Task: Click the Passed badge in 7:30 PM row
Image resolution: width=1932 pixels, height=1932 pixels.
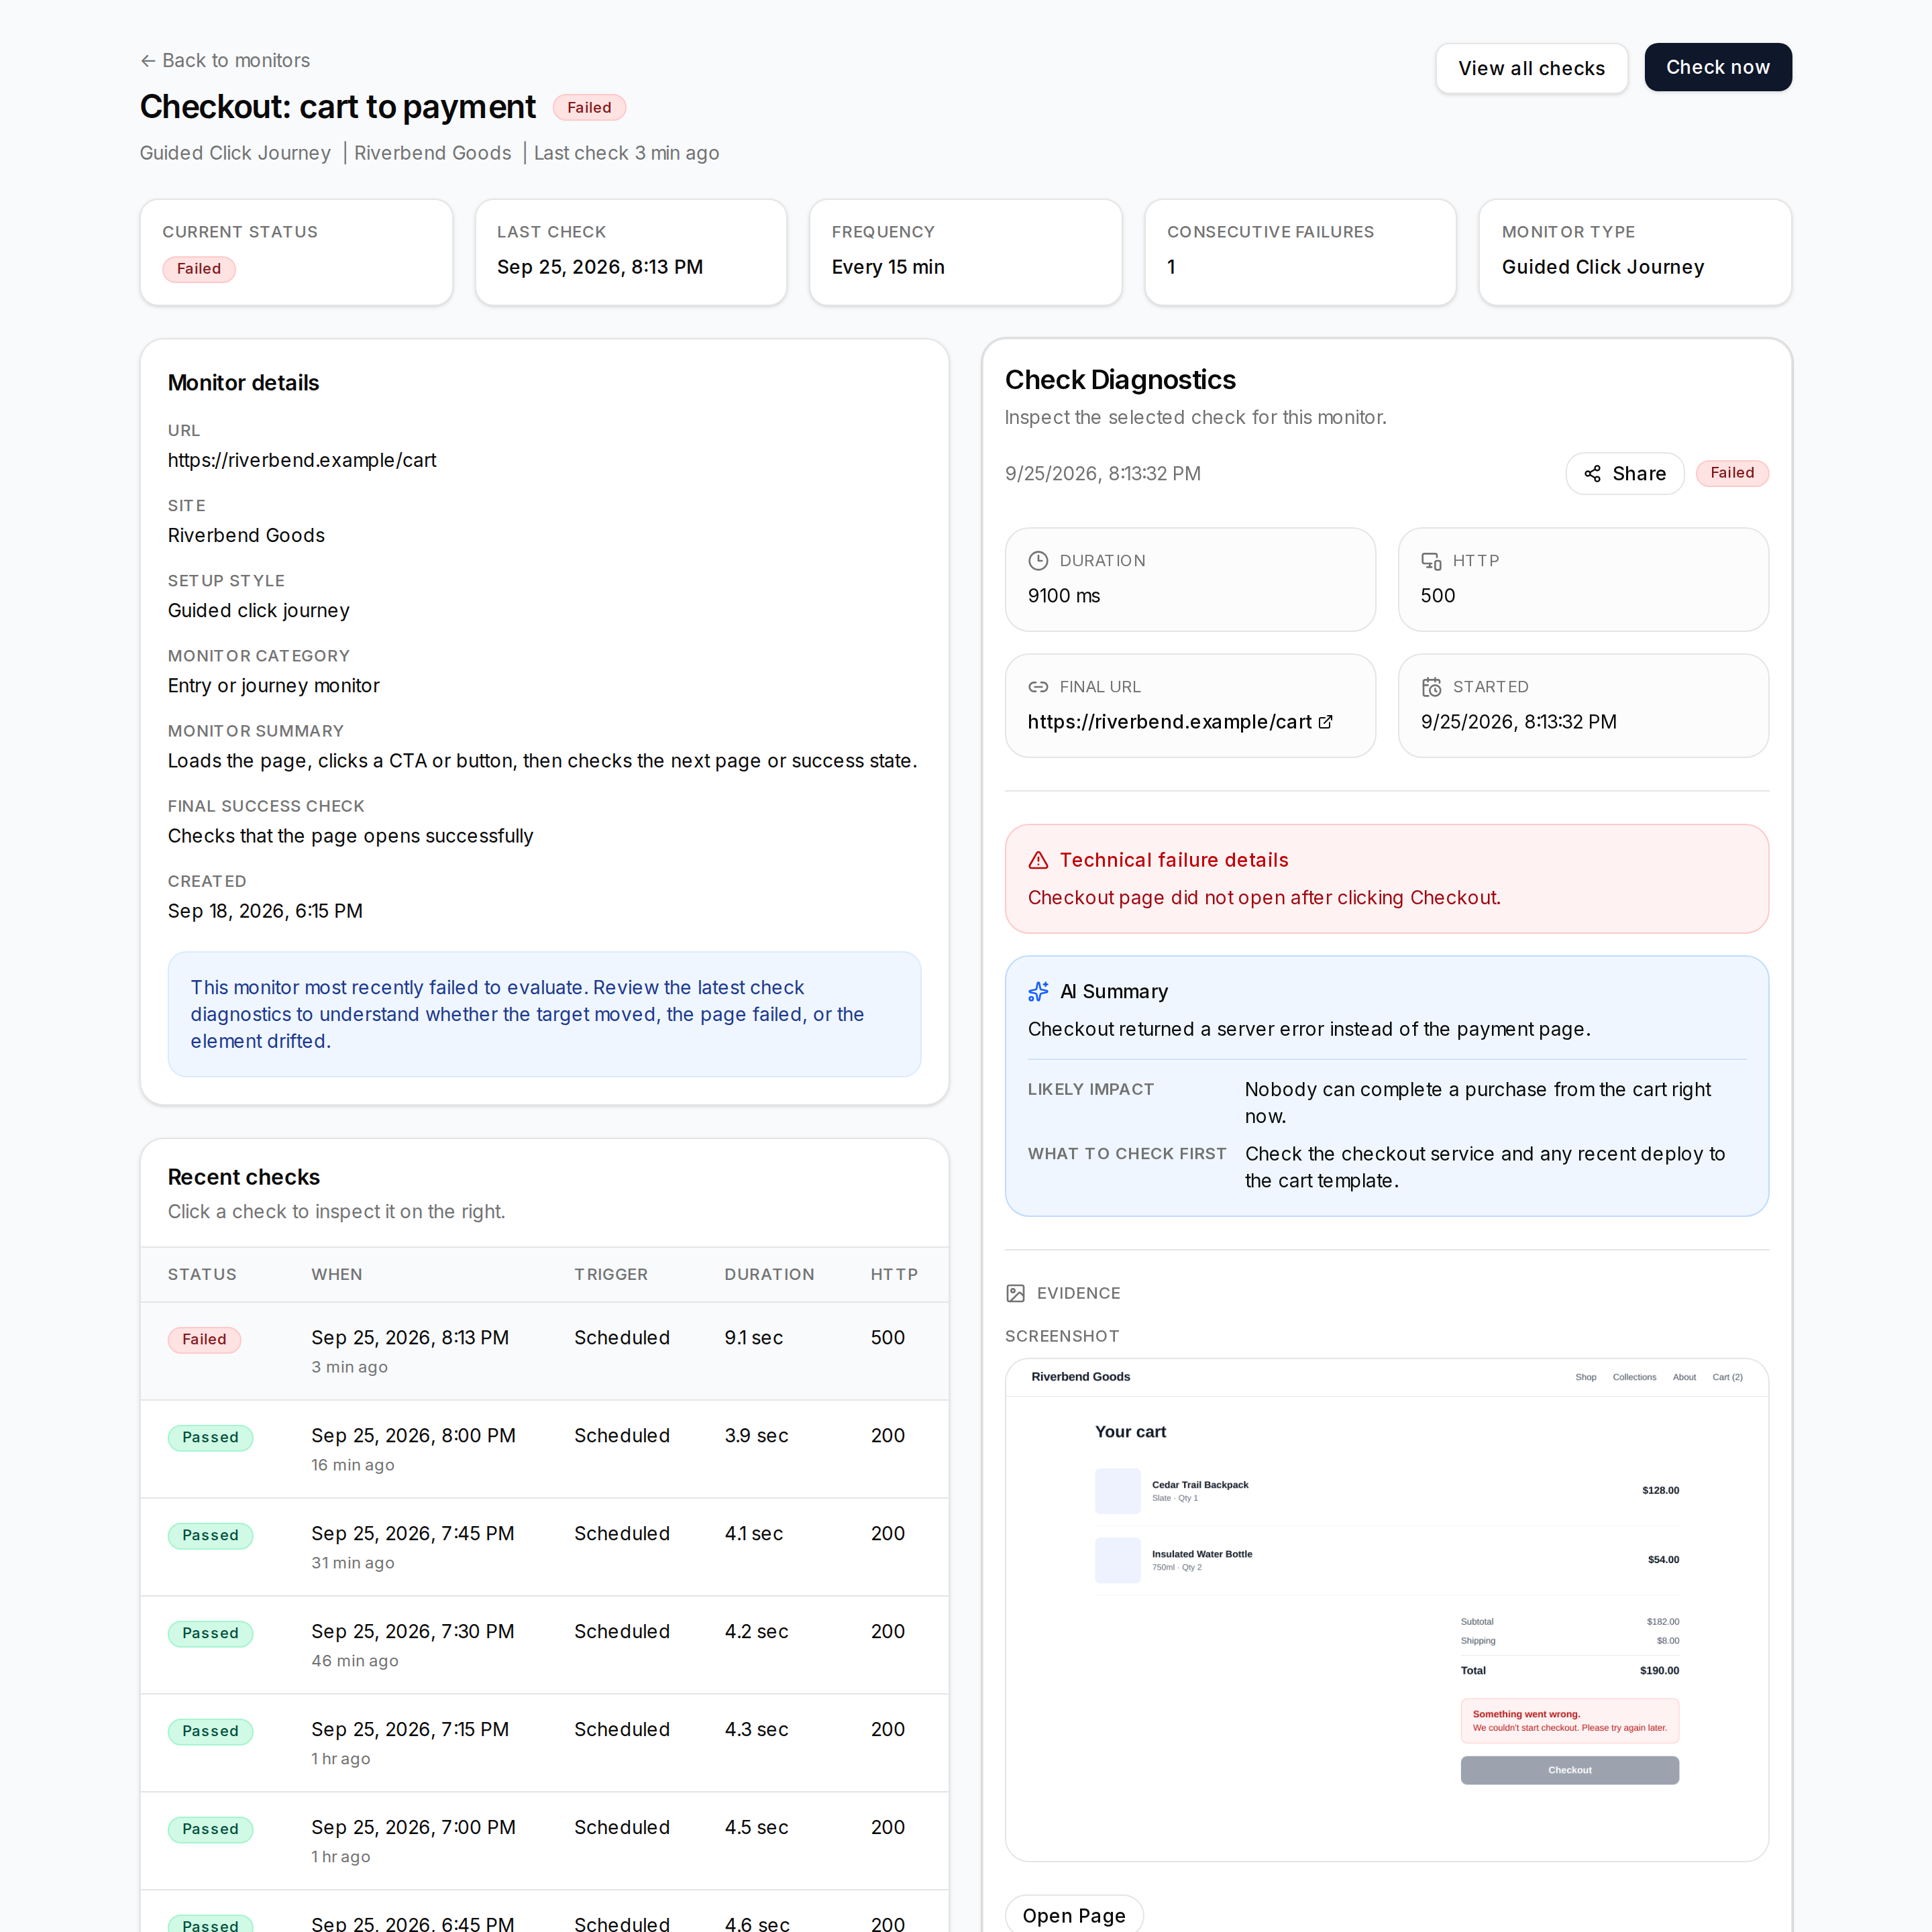Action: click(x=210, y=1633)
